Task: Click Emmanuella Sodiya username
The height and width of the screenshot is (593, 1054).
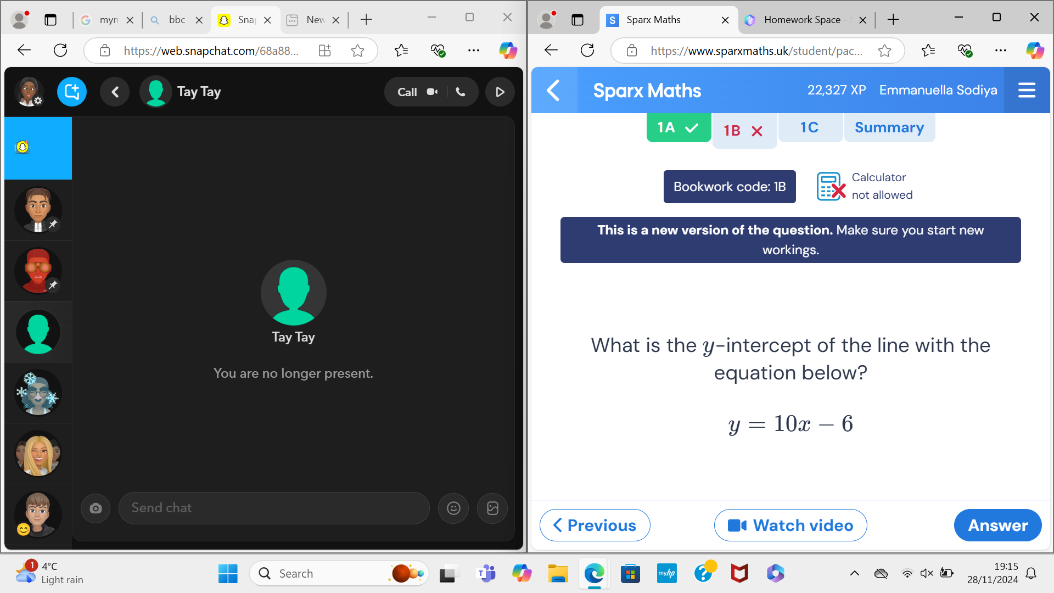Action: tap(938, 90)
